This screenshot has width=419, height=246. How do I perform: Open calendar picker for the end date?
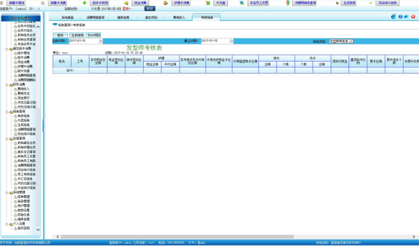tap(231, 41)
